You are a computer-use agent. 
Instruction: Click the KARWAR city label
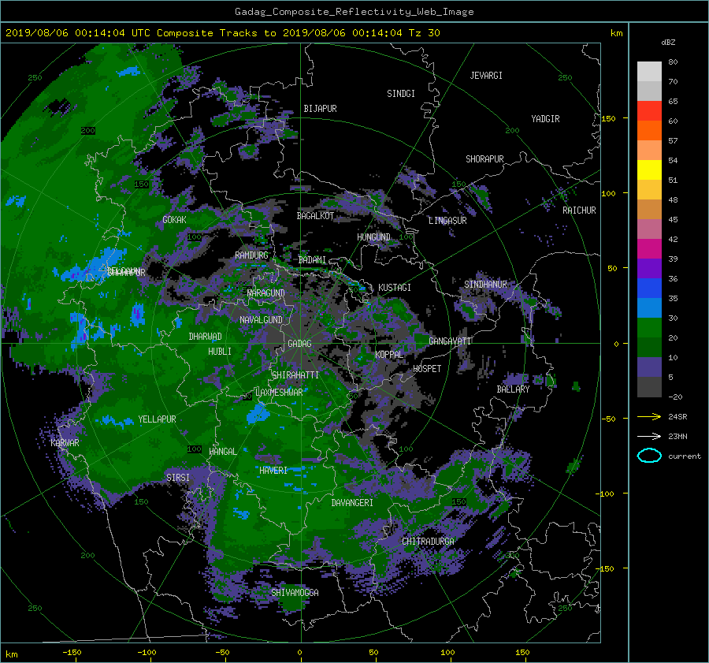[65, 443]
